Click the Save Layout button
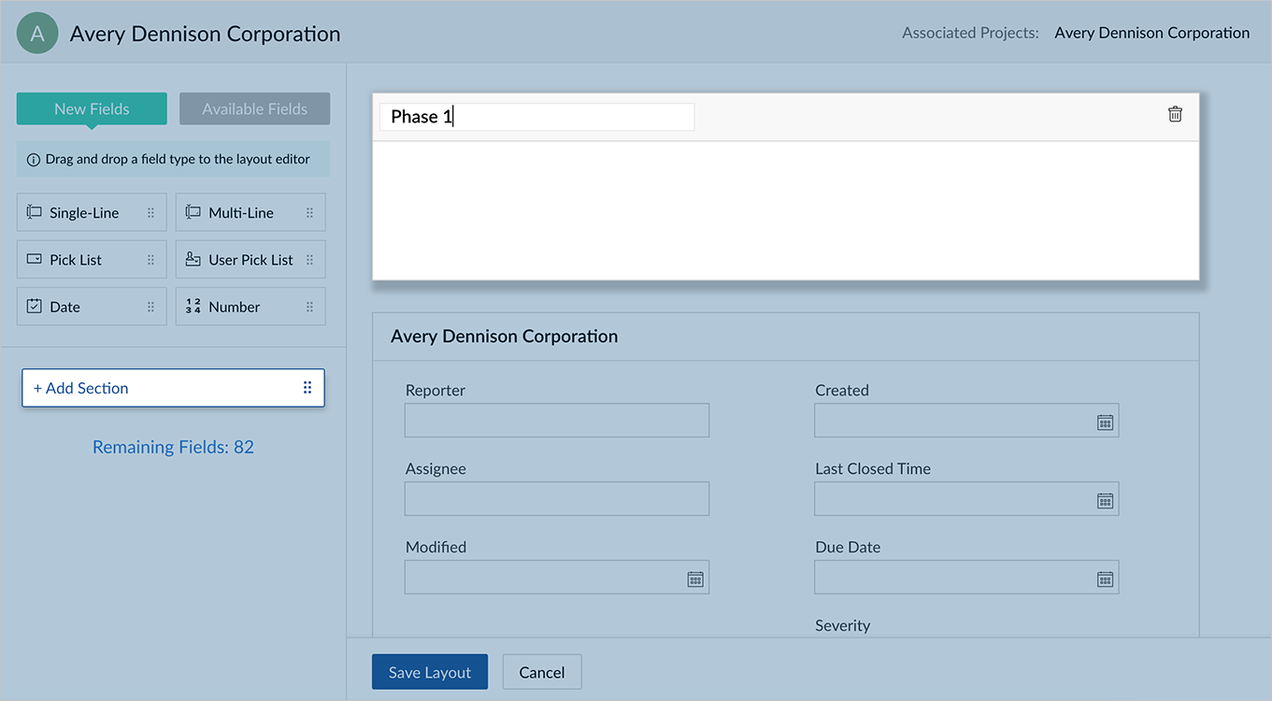The height and width of the screenshot is (701, 1272). pos(430,672)
